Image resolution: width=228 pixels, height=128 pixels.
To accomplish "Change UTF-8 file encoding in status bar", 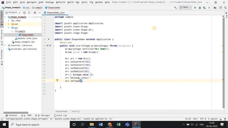I will pos(203,119).
